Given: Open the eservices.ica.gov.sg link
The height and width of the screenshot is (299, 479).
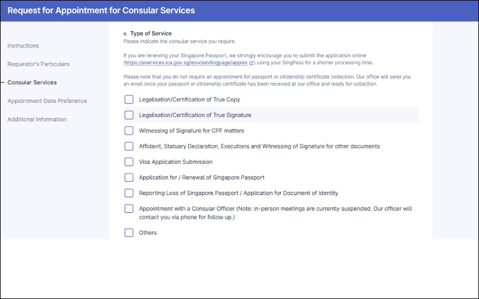Looking at the screenshot, I should (186, 62).
